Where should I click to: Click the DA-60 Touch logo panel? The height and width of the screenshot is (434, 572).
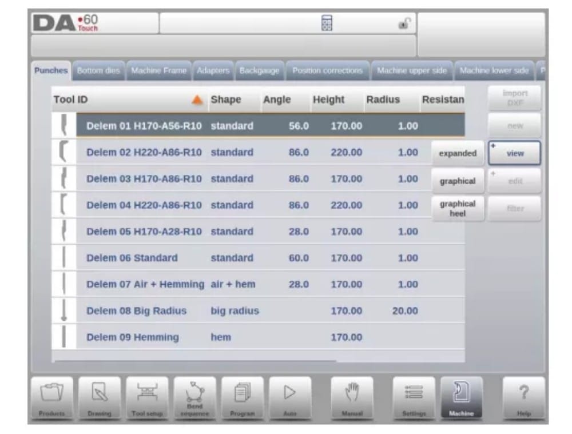click(95, 23)
